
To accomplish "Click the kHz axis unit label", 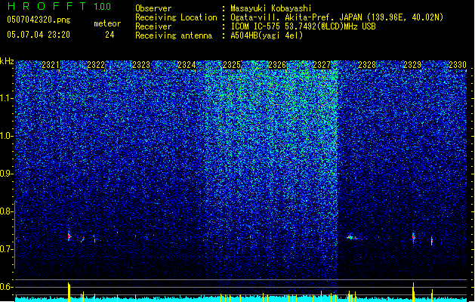I will point(7,61).
